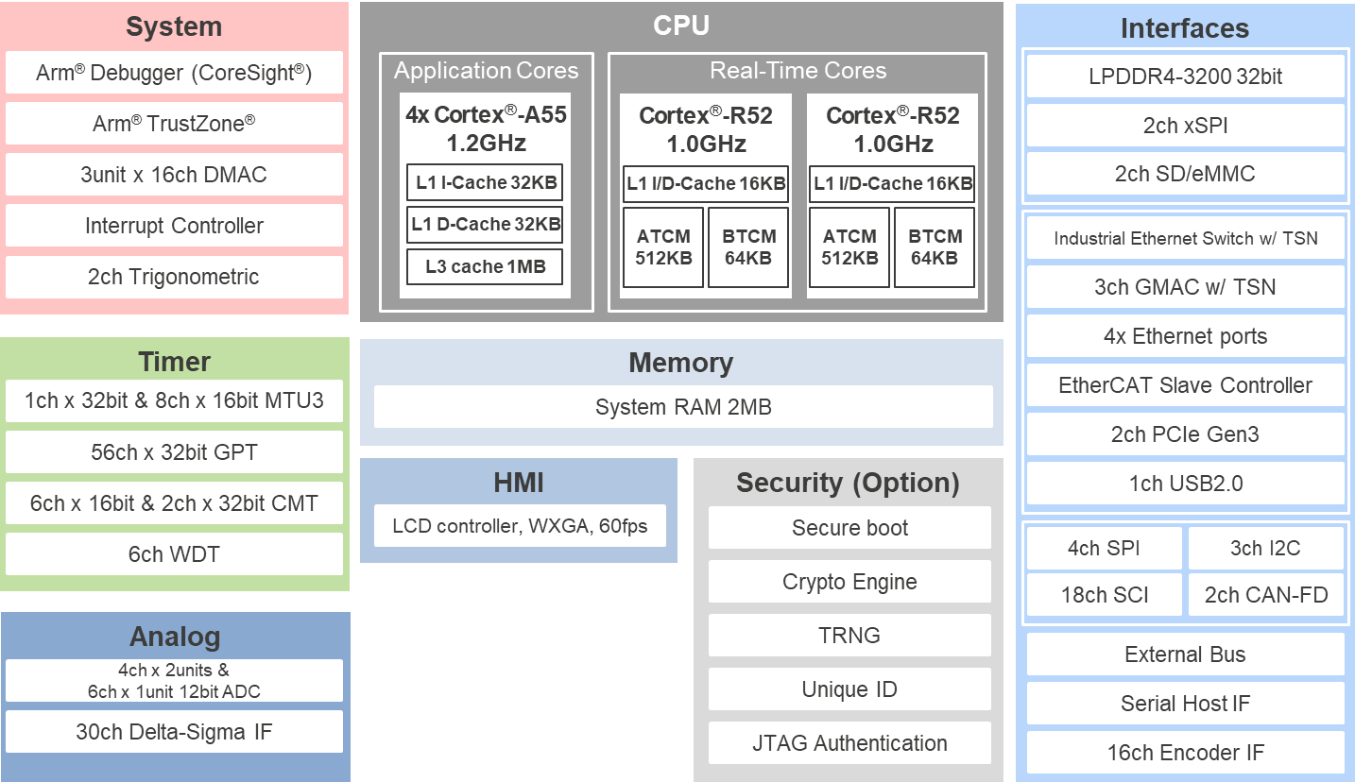Select the Arm TrustZone box
Screen dimensions: 1355x782
pyautogui.click(x=174, y=124)
